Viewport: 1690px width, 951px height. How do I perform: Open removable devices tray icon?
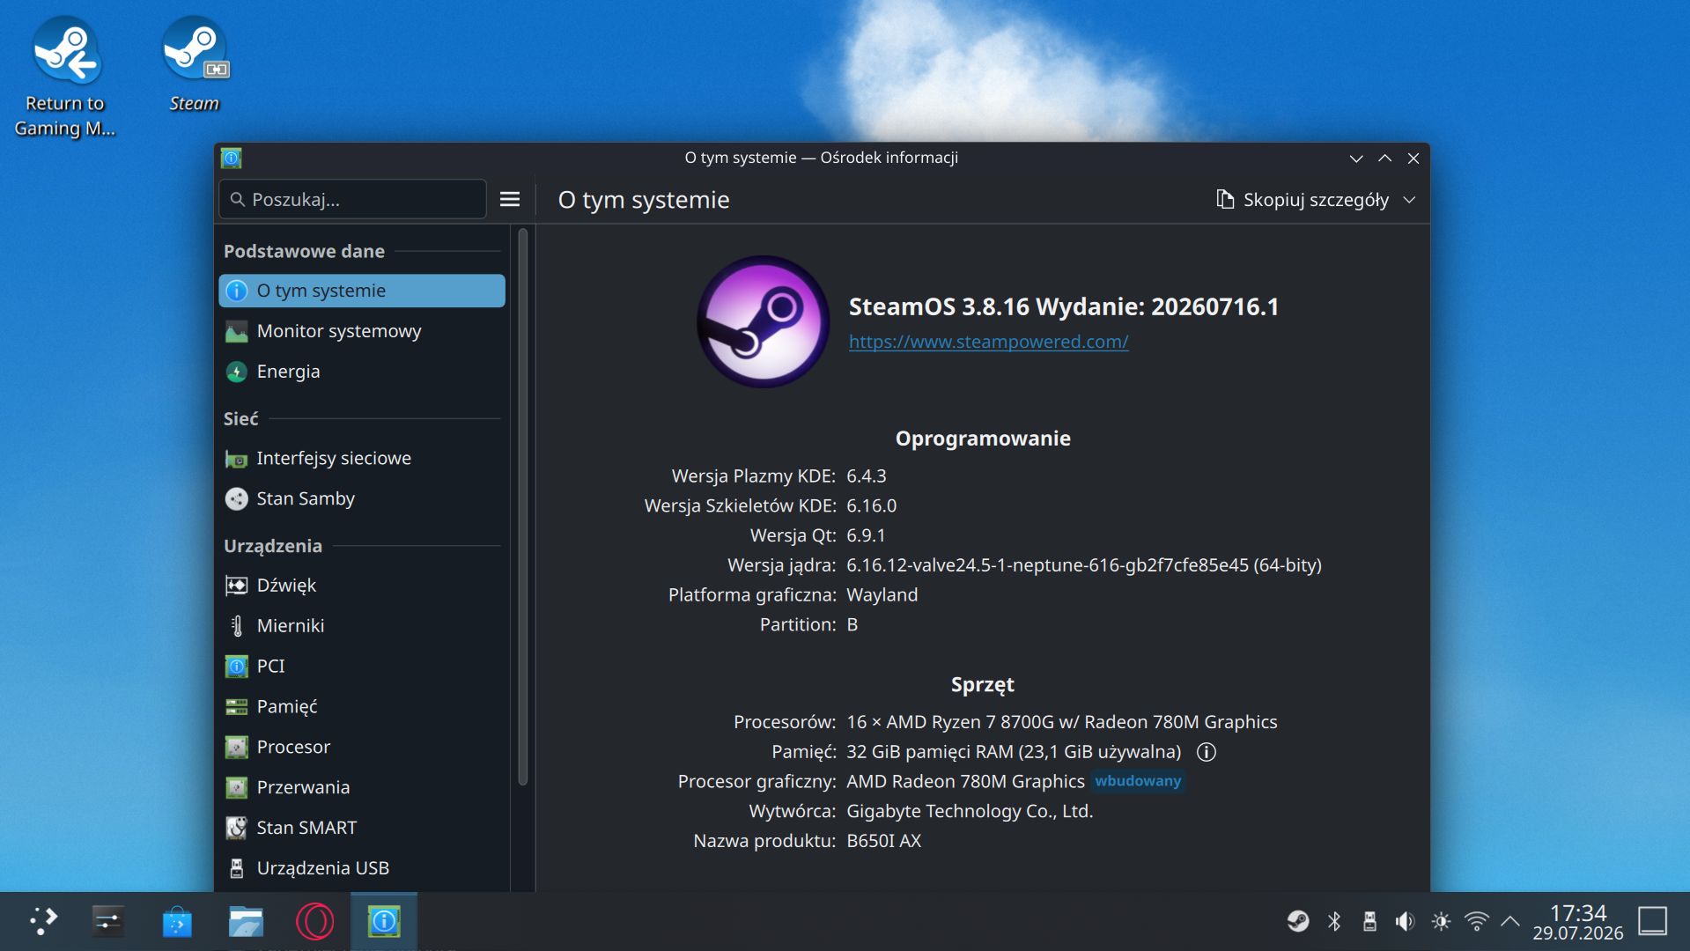(x=1369, y=921)
